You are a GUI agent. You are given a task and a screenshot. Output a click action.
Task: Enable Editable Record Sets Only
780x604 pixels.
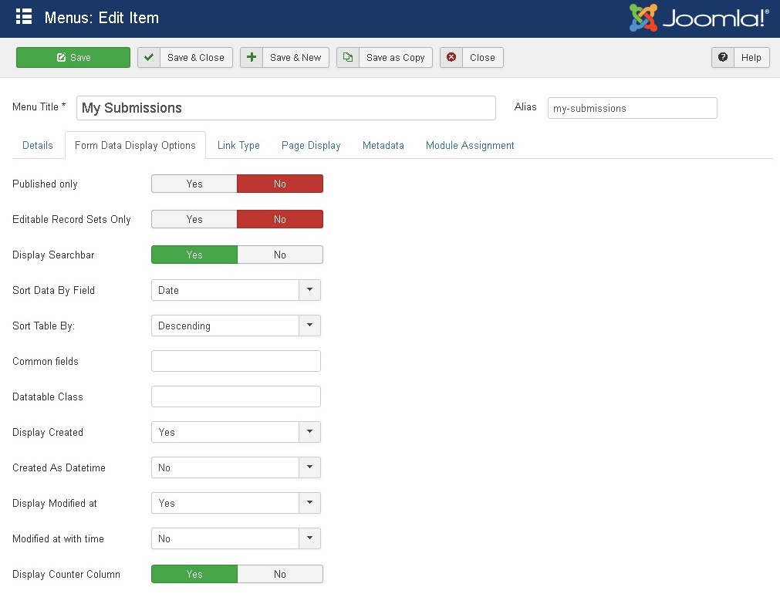click(x=194, y=219)
